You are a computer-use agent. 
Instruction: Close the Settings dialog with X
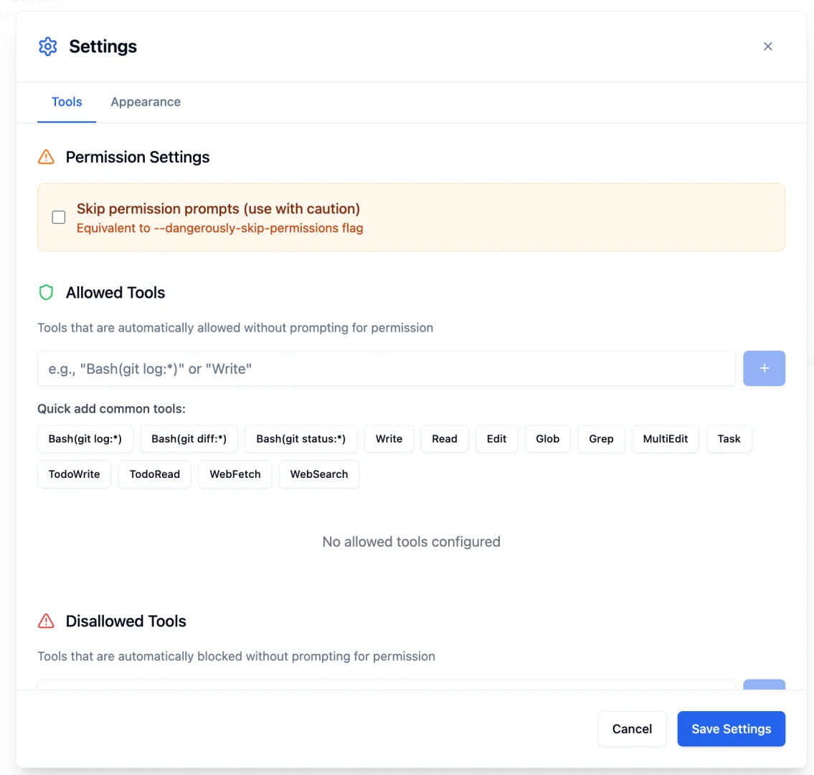tap(767, 47)
